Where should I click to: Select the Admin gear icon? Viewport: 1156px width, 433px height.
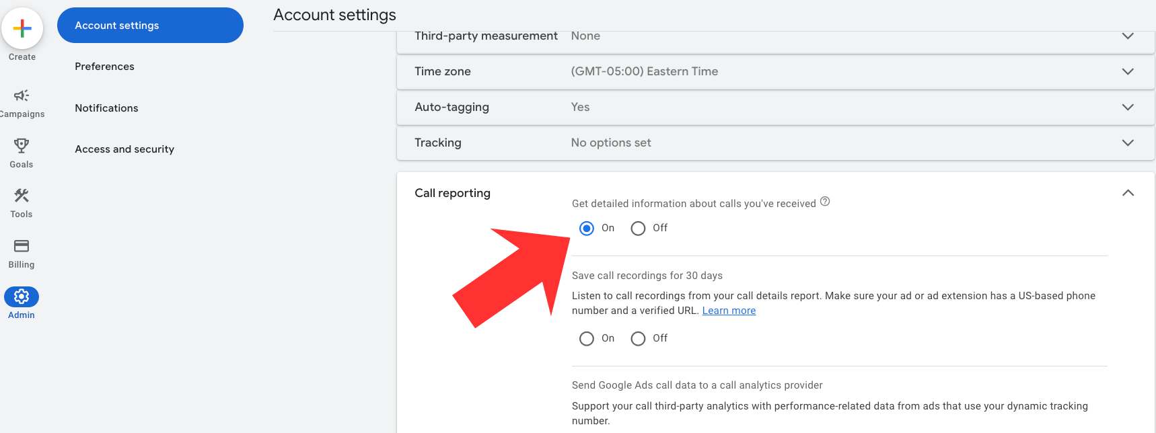(22, 297)
